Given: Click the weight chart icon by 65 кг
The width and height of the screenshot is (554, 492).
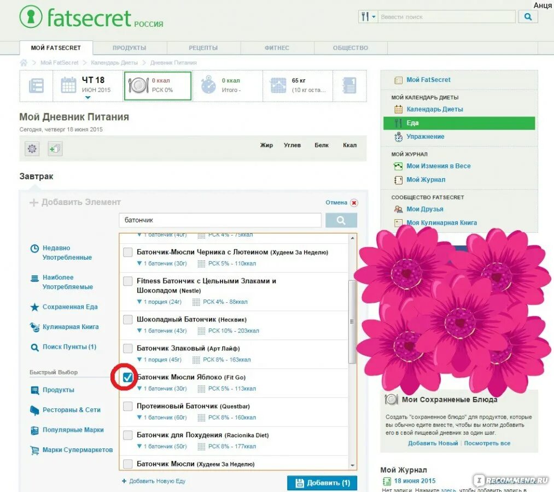Looking at the screenshot, I should pyautogui.click(x=278, y=85).
